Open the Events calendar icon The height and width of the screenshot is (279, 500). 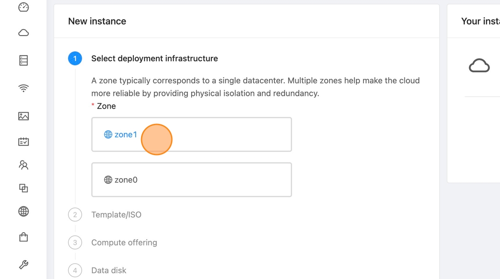[24, 142]
